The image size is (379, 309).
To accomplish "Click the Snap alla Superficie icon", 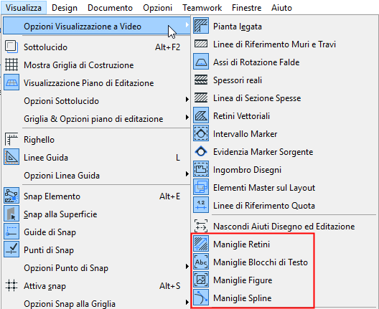I will click(x=11, y=214).
